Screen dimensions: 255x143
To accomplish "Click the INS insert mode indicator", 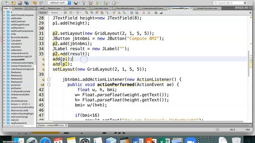I will pos(248,129).
